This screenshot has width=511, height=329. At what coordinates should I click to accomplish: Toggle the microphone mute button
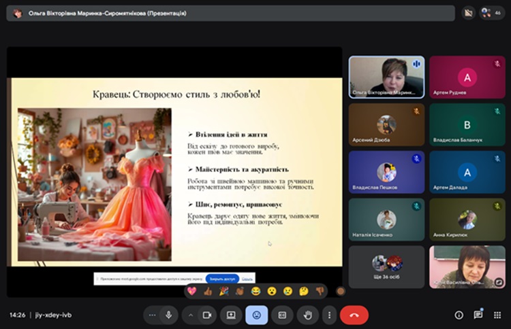click(168, 315)
